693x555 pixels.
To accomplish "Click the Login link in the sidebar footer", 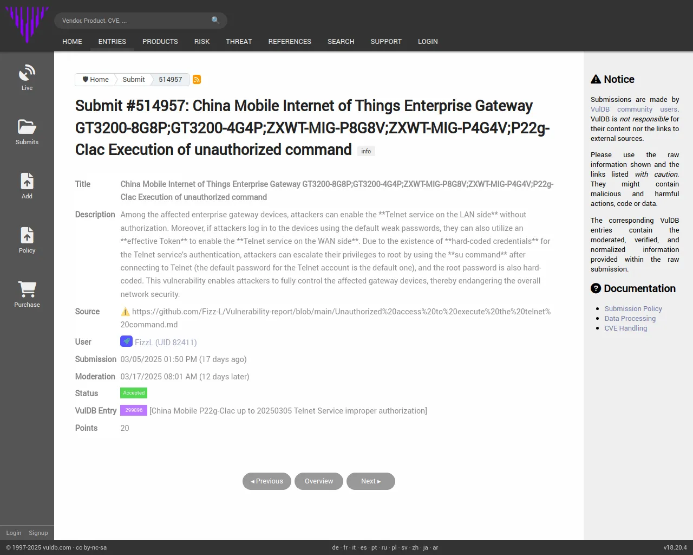I will coord(14,533).
